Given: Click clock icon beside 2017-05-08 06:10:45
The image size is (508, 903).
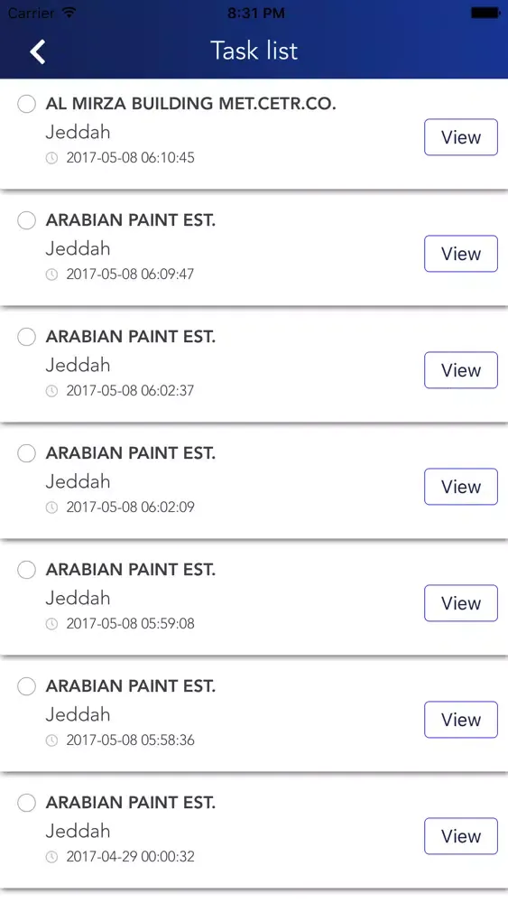Looking at the screenshot, I should click(51, 158).
